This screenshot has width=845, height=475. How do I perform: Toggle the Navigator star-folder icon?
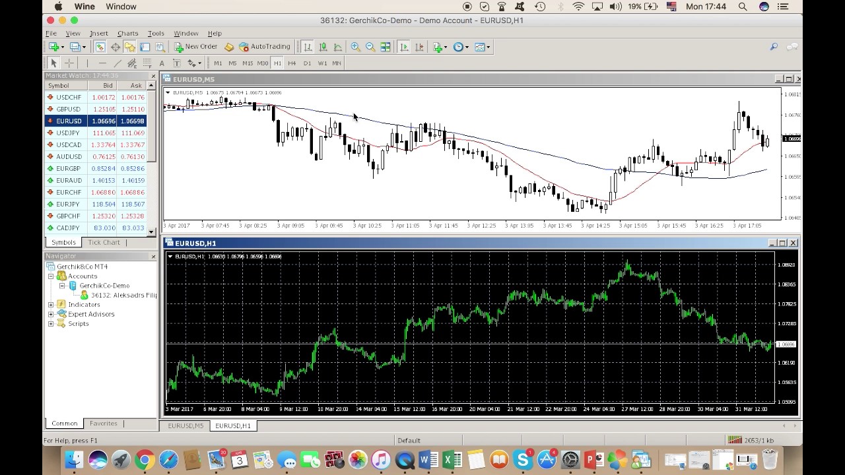pyautogui.click(x=129, y=47)
